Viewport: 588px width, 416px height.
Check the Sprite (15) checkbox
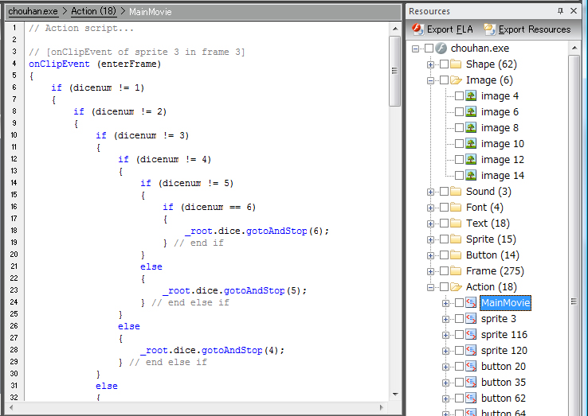[444, 239]
